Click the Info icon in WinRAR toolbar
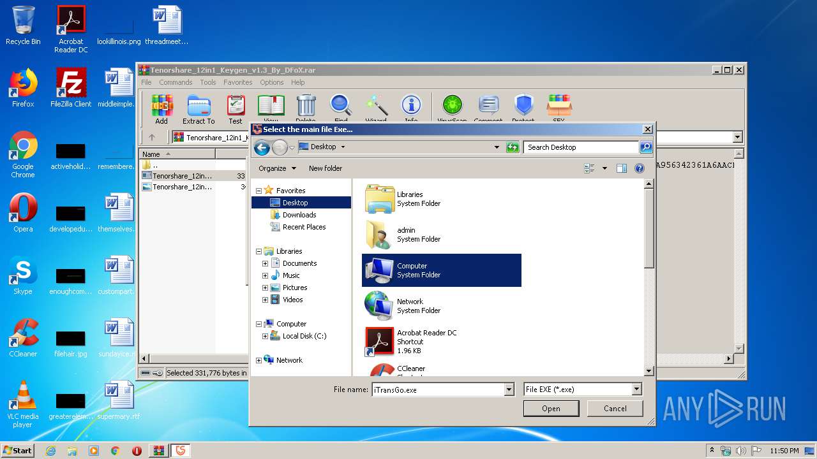This screenshot has height=459, width=817. (411, 109)
